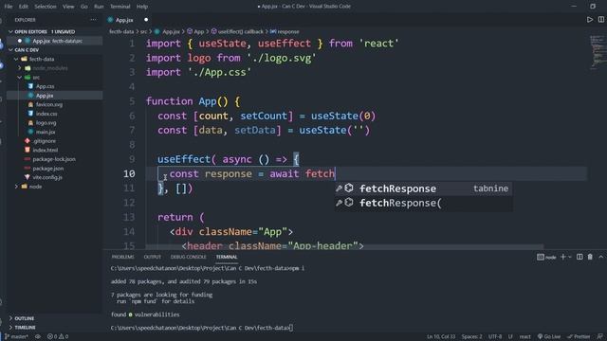The image size is (607, 341).
Task: Open the Run menu
Action: 99,7
